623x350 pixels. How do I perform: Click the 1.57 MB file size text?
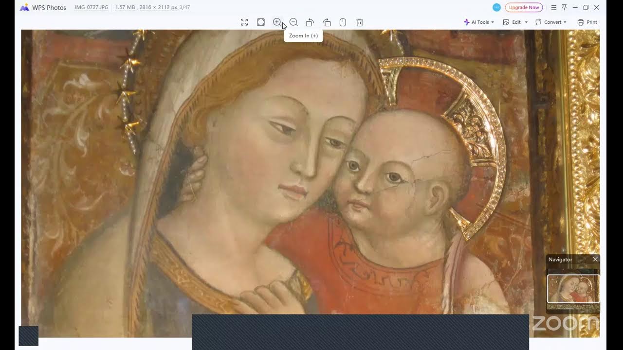click(125, 7)
